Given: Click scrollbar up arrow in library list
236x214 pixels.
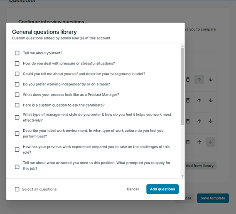Looking at the screenshot, I should [x=182, y=46].
